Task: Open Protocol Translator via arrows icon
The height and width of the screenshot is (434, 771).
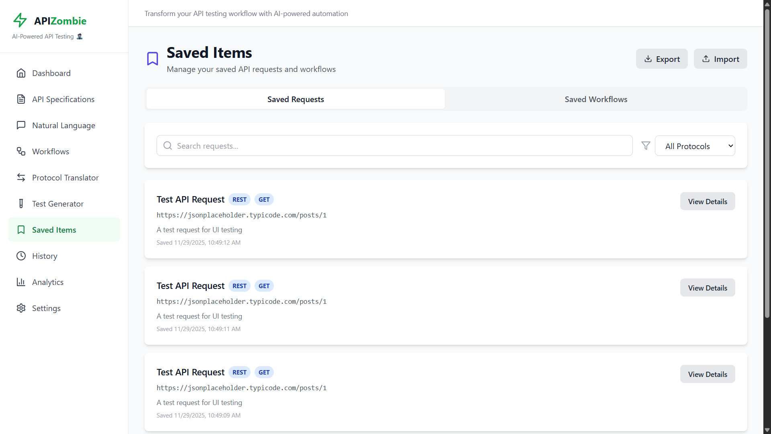Action: pos(21,178)
